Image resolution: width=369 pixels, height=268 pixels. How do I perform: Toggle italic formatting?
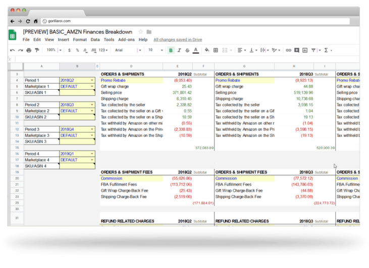179,50
